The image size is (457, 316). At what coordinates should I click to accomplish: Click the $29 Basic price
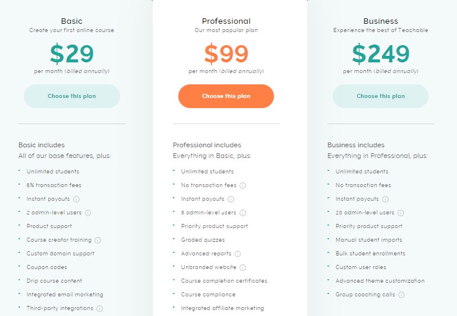(x=72, y=53)
